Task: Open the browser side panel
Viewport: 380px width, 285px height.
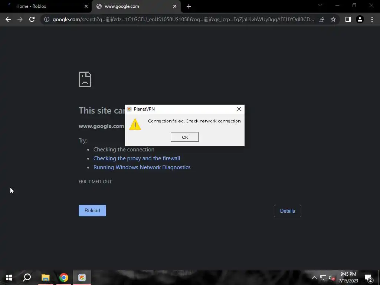Action: [x=348, y=19]
